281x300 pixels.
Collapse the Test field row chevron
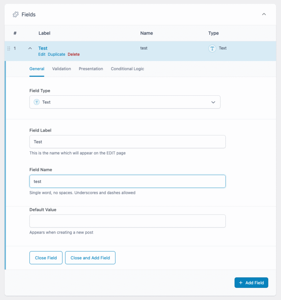30,48
